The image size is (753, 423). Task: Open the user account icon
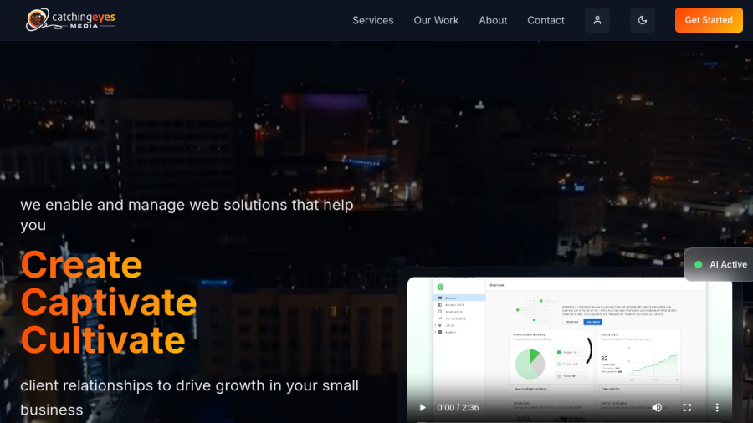tap(597, 20)
